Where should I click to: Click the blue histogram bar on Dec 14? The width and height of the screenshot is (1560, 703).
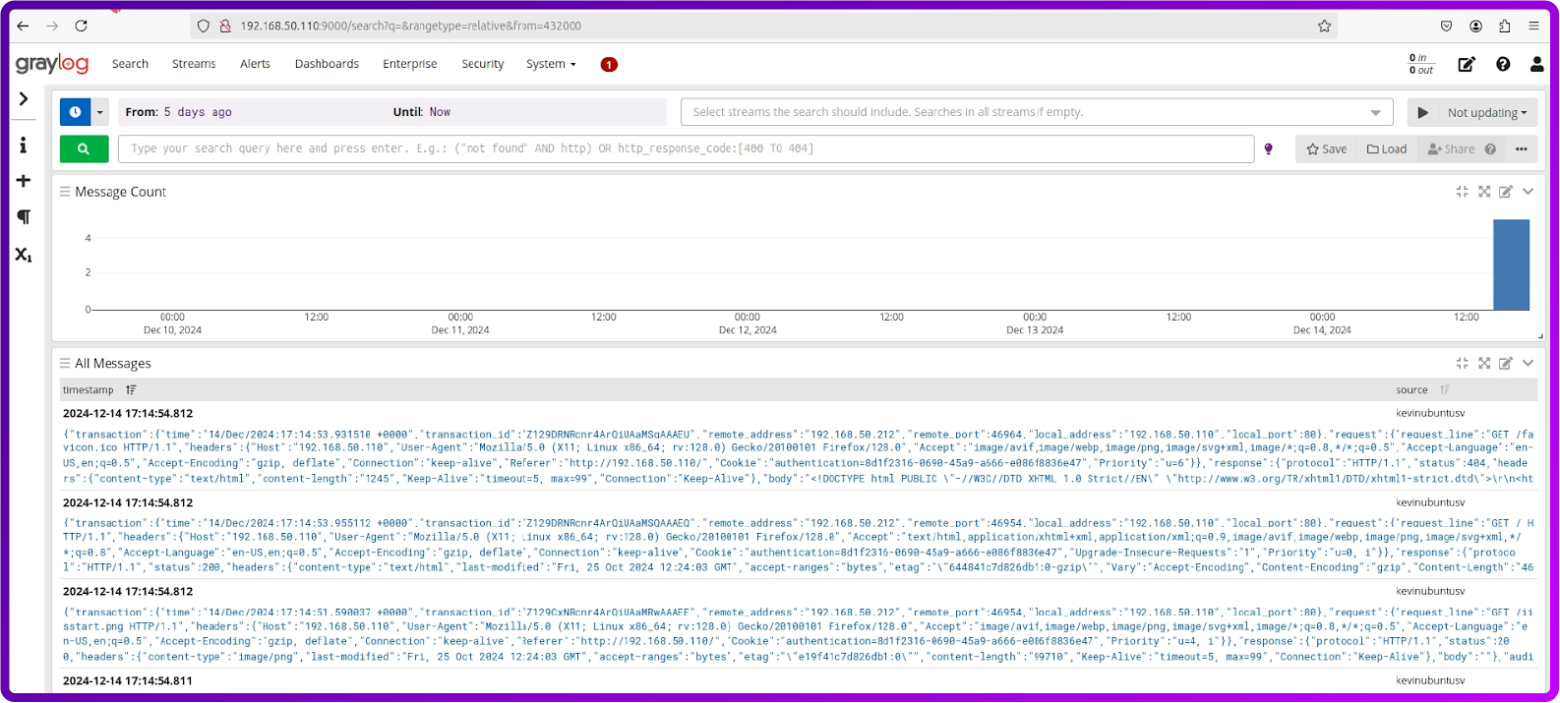click(1511, 264)
